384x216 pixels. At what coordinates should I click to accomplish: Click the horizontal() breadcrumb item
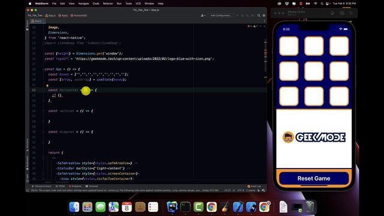(79, 16)
